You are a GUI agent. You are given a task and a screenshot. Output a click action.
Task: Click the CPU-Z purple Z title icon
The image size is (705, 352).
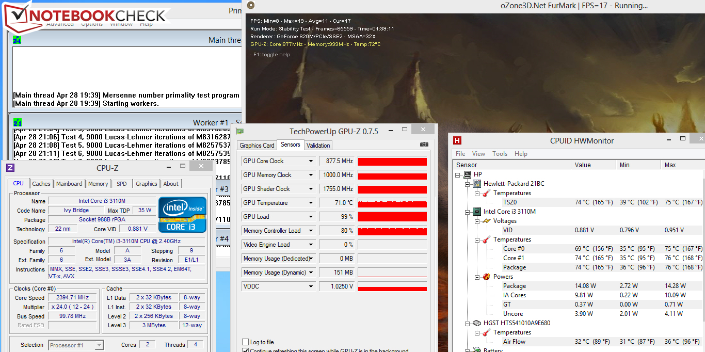(x=10, y=168)
